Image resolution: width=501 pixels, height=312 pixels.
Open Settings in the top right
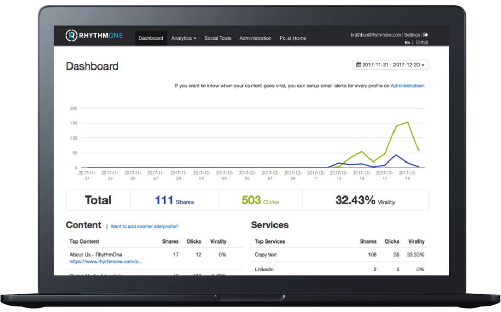(x=412, y=35)
